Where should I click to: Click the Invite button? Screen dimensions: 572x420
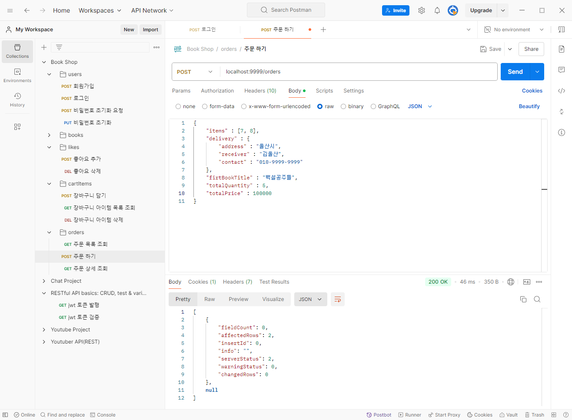point(396,10)
